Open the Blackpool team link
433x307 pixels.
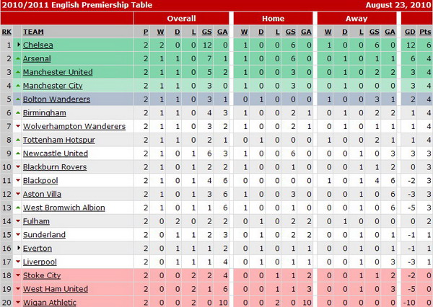point(40,181)
